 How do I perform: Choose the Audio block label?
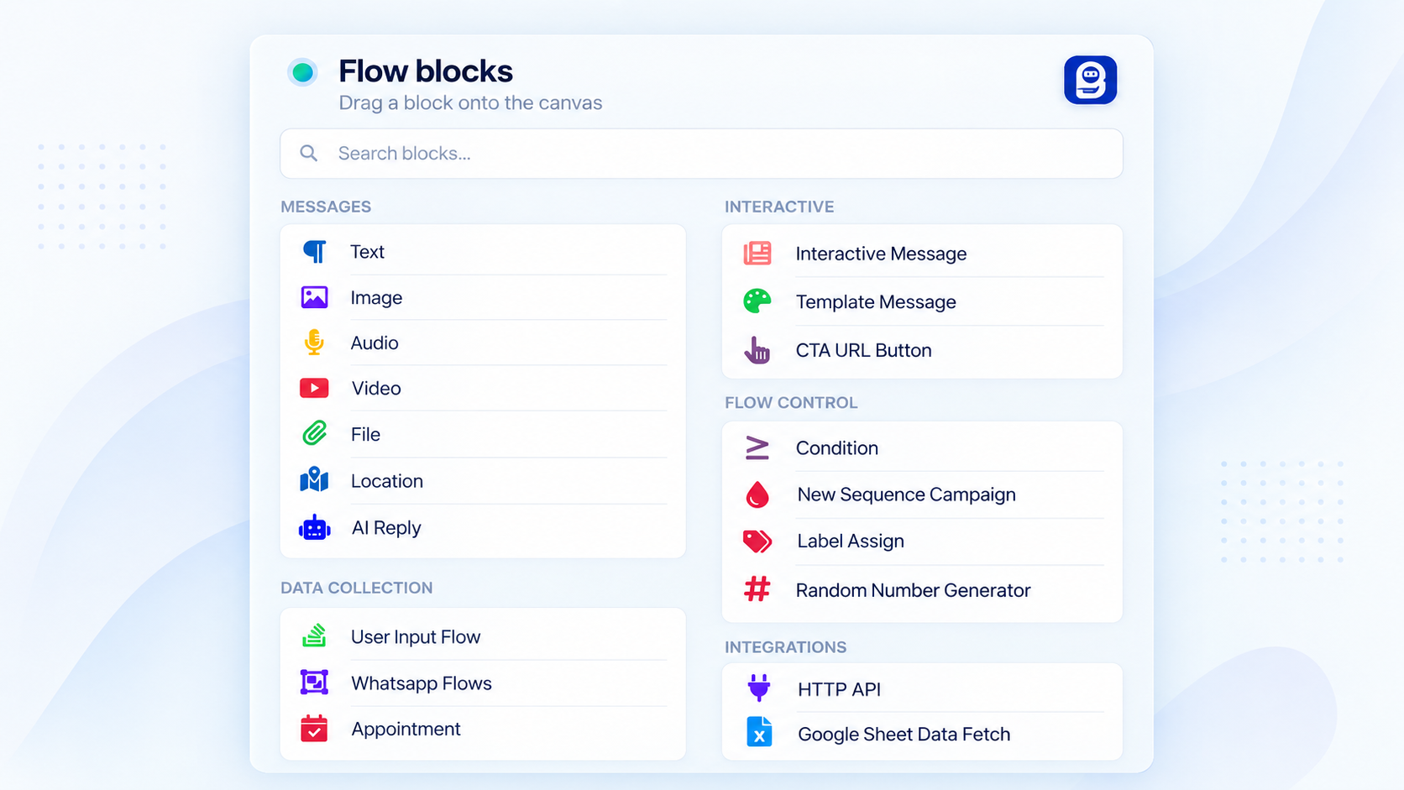(x=375, y=343)
